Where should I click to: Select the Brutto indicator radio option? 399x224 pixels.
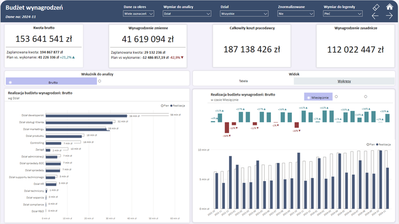[51, 81]
